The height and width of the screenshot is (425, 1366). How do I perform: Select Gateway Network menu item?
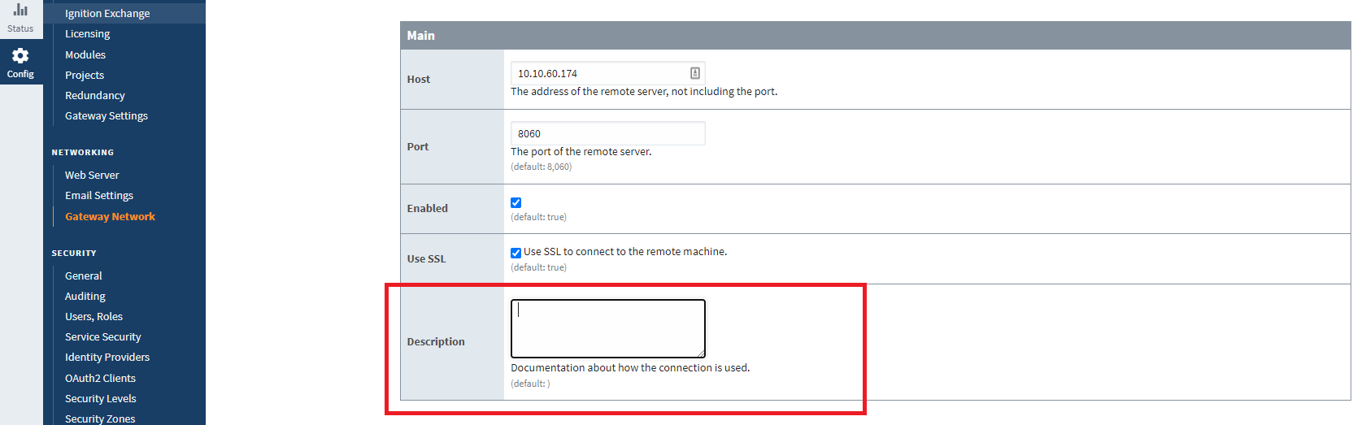coord(111,217)
